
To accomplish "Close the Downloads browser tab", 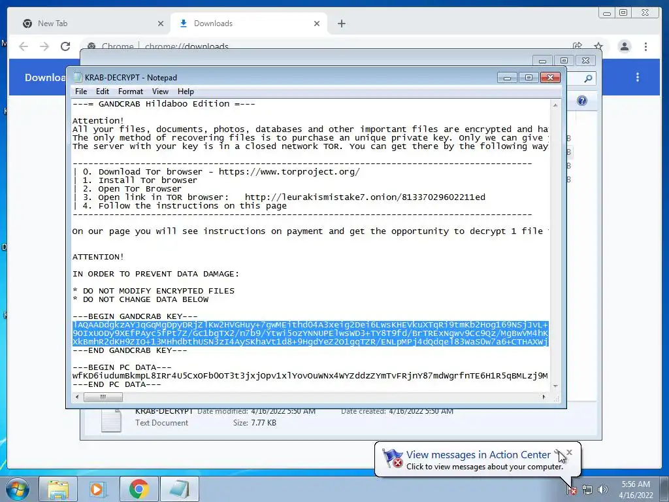I will [x=317, y=24].
